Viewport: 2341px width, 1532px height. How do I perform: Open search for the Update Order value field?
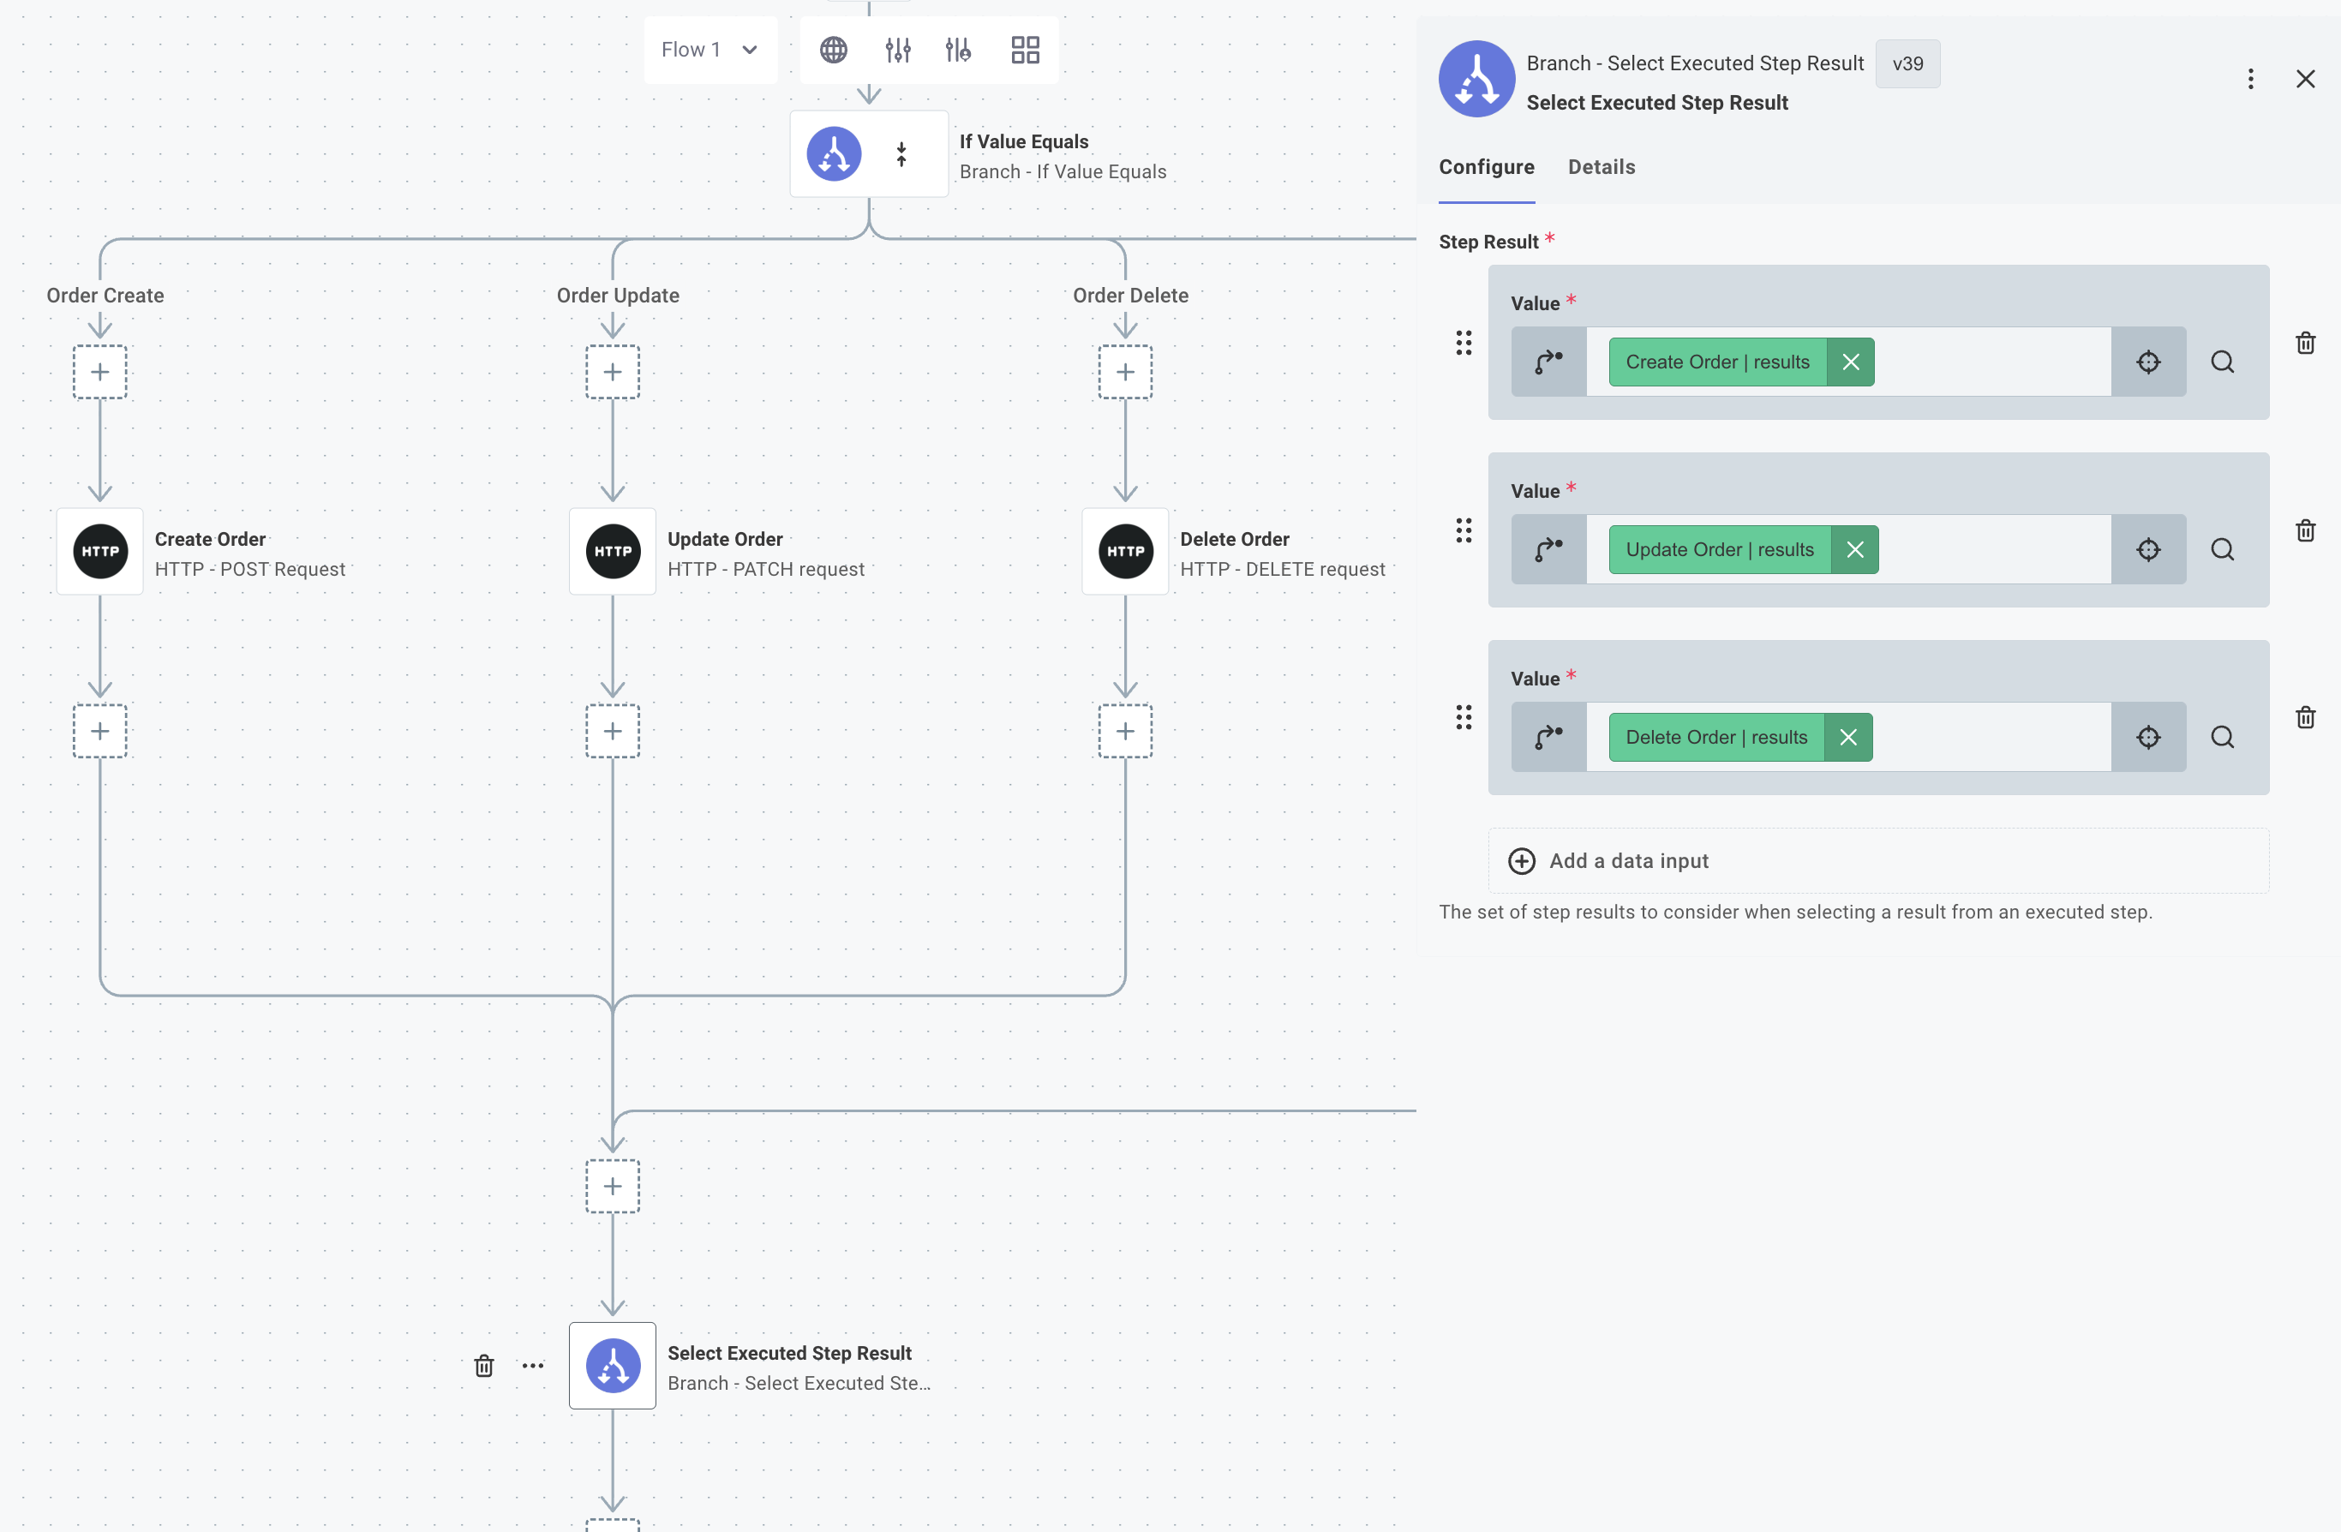(x=2223, y=548)
